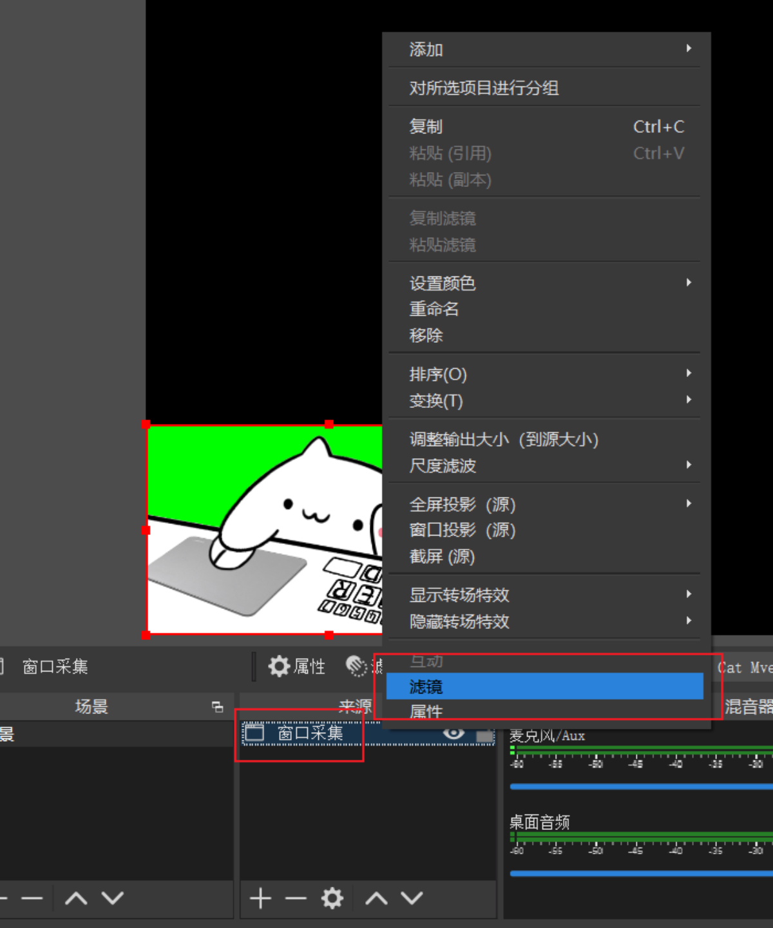
Task: Select 重命名 in the context menu
Action: [434, 309]
